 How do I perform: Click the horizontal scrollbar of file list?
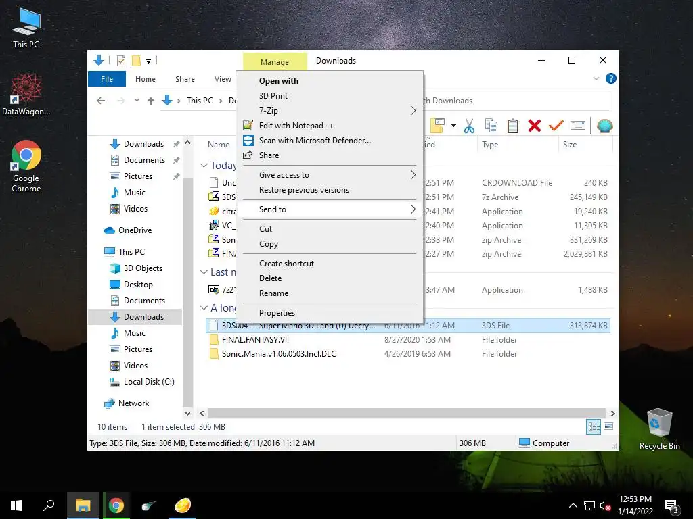[406, 414]
